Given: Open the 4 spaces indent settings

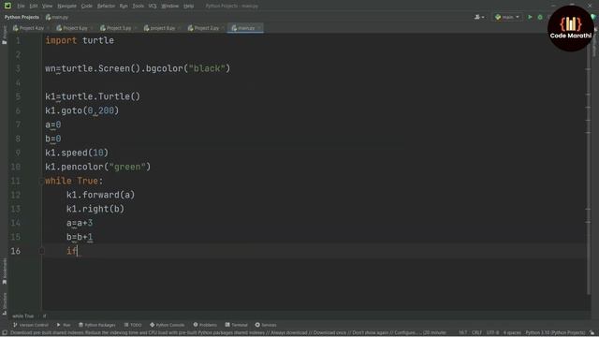Looking at the screenshot, I should coord(512,333).
